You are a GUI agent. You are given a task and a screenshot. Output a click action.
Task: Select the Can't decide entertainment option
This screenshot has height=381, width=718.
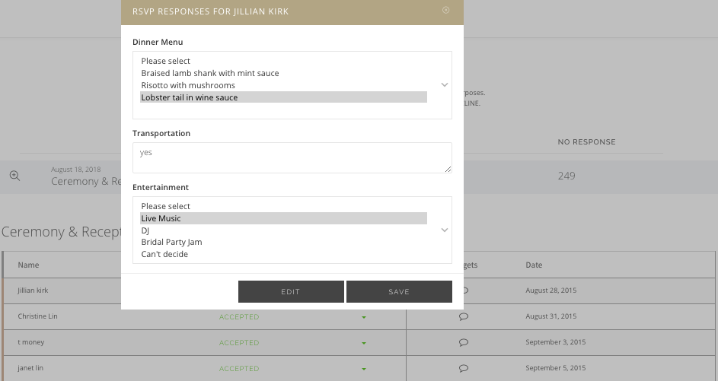click(x=164, y=254)
